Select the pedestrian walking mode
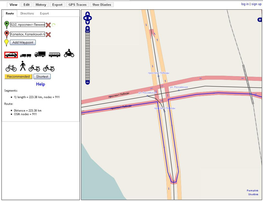263x201 pixels. click(23, 66)
